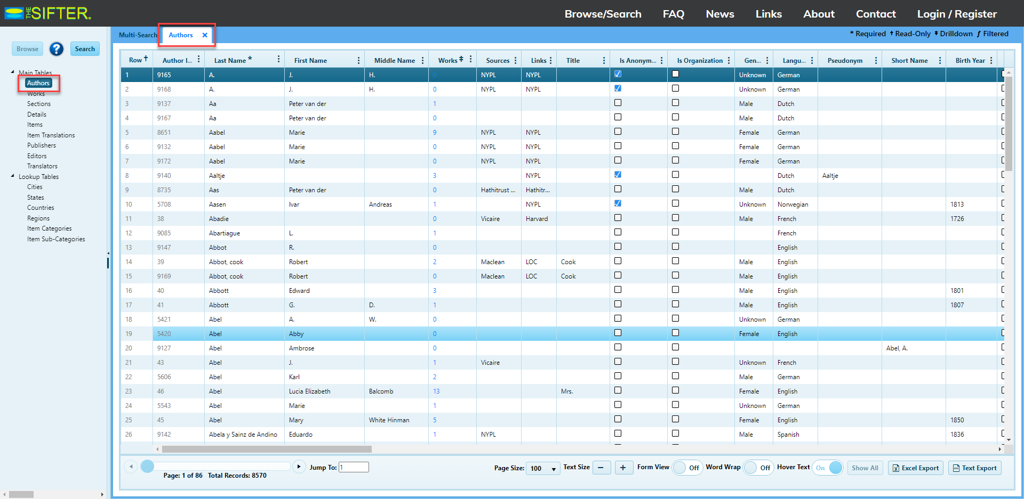This screenshot has height=499, width=1024.
Task: Switch to the Multi-Search tab
Action: [x=138, y=35]
